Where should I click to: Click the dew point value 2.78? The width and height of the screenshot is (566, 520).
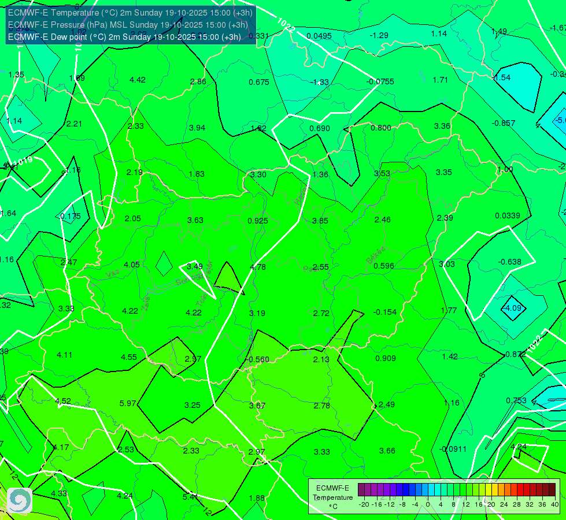(322, 406)
